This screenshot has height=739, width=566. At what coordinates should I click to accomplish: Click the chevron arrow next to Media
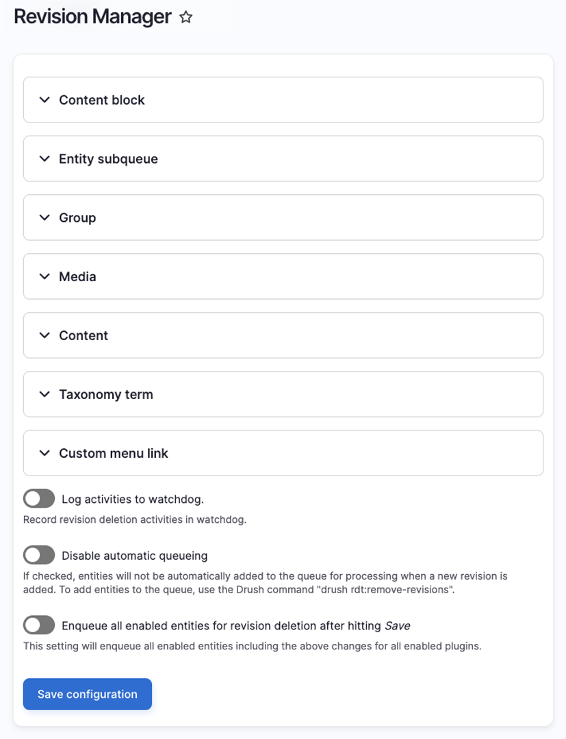pyautogui.click(x=44, y=276)
